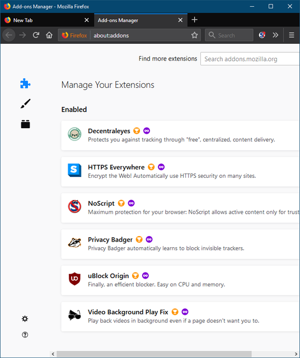Reload the current page
Screen dimensions: 300x358
[x=36, y=35]
